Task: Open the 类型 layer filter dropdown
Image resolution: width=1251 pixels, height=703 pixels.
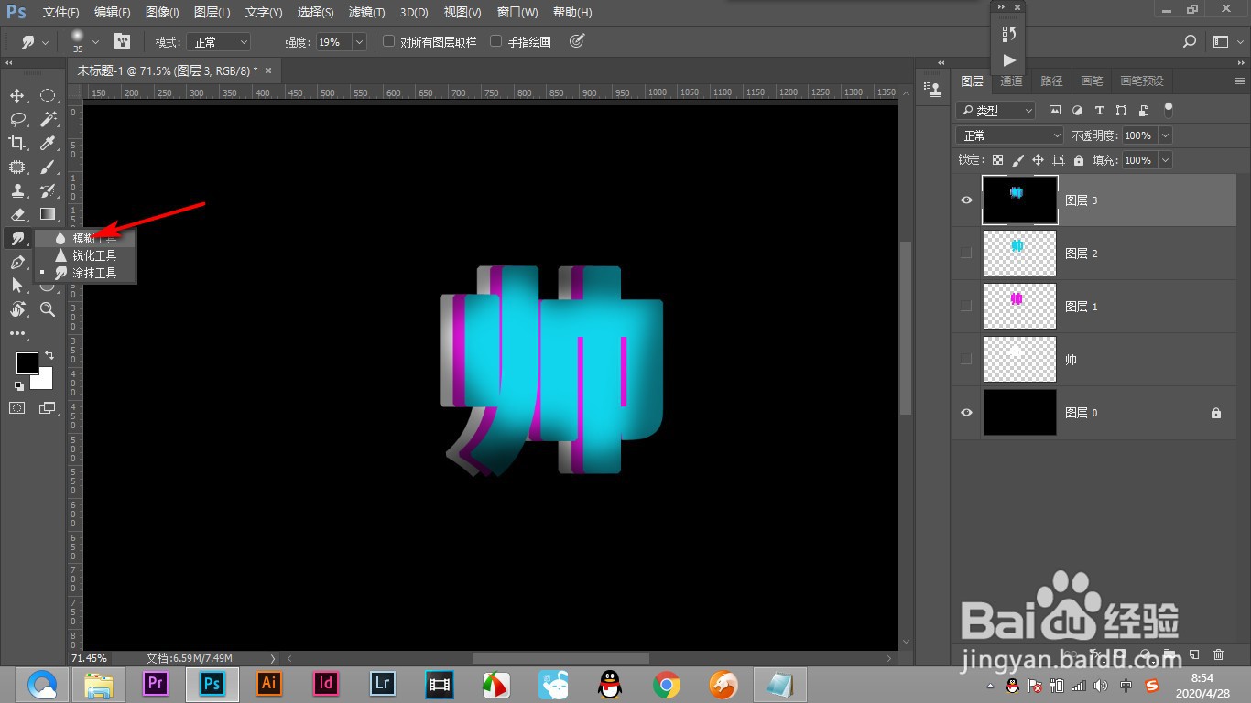Action: click(x=995, y=110)
